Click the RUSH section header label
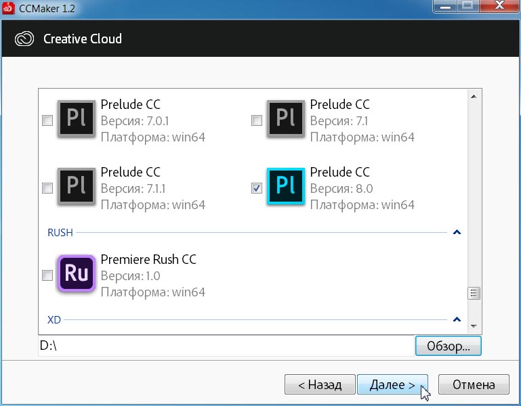Viewport: 521px width, 406px height. point(60,232)
